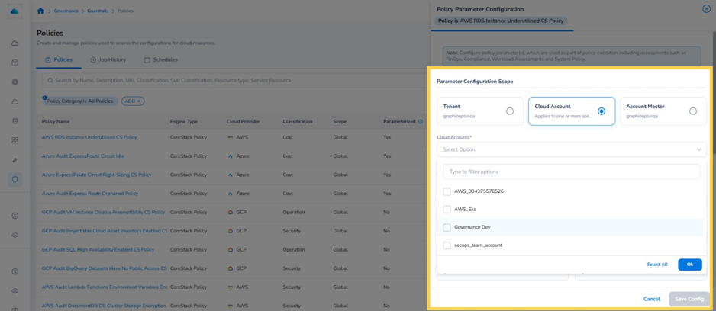Image resolution: width=716 pixels, height=311 pixels.
Task: Confirm selection with the Ok button
Action: click(689, 265)
